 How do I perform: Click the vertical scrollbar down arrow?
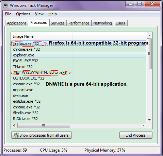coord(149,120)
